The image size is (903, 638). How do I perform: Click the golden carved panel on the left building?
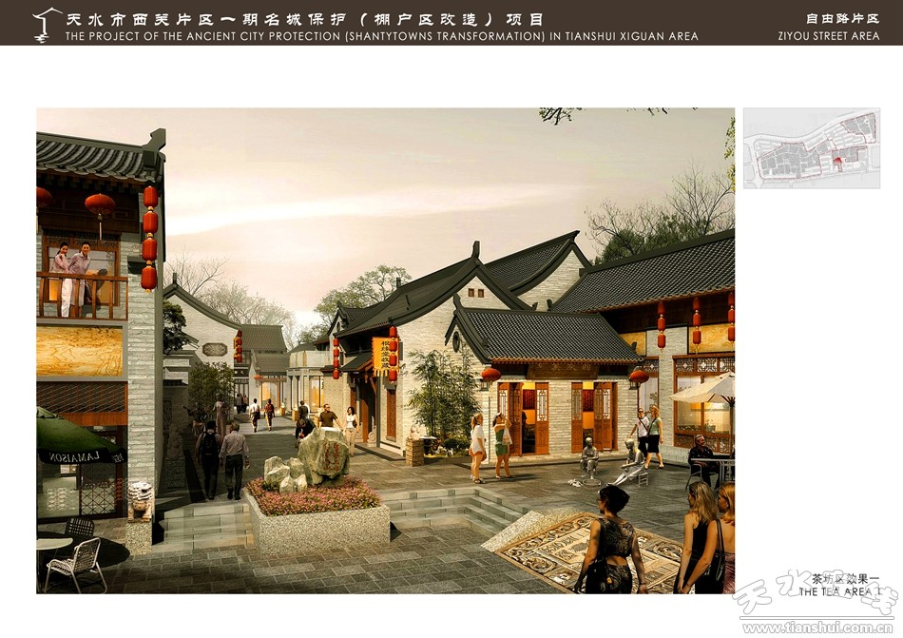coord(80,352)
